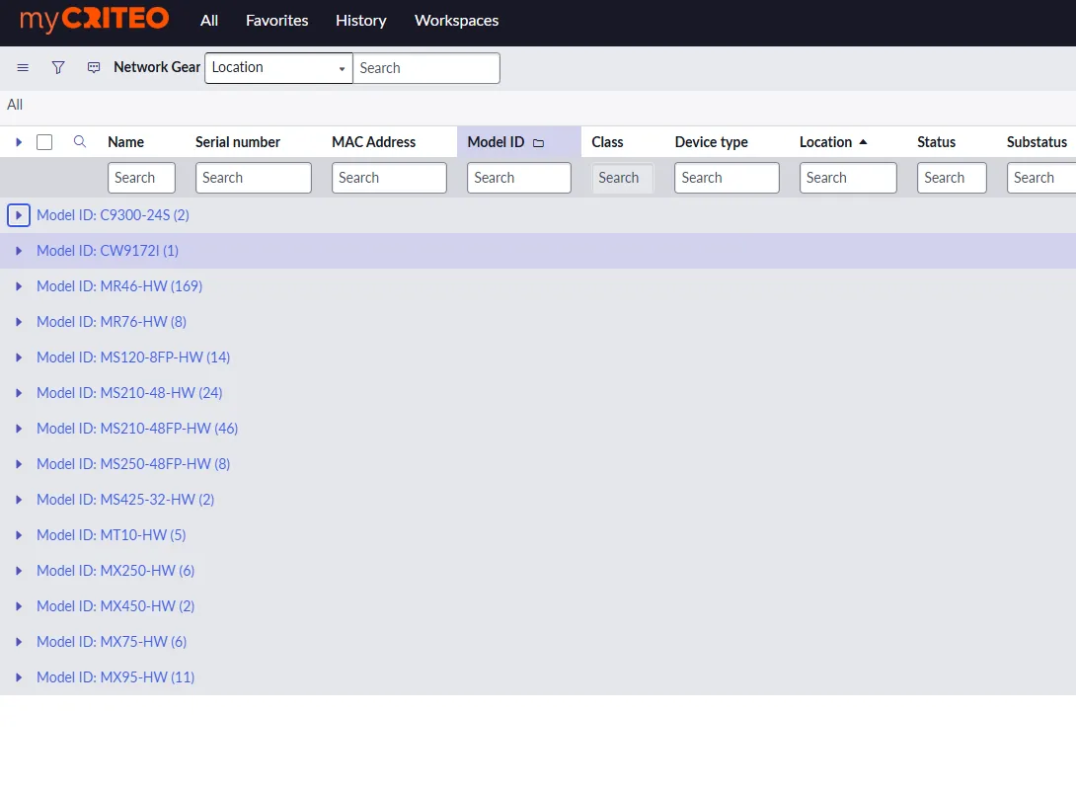1076x793 pixels.
Task: Open the hamburger list menu icon
Action: (23, 67)
